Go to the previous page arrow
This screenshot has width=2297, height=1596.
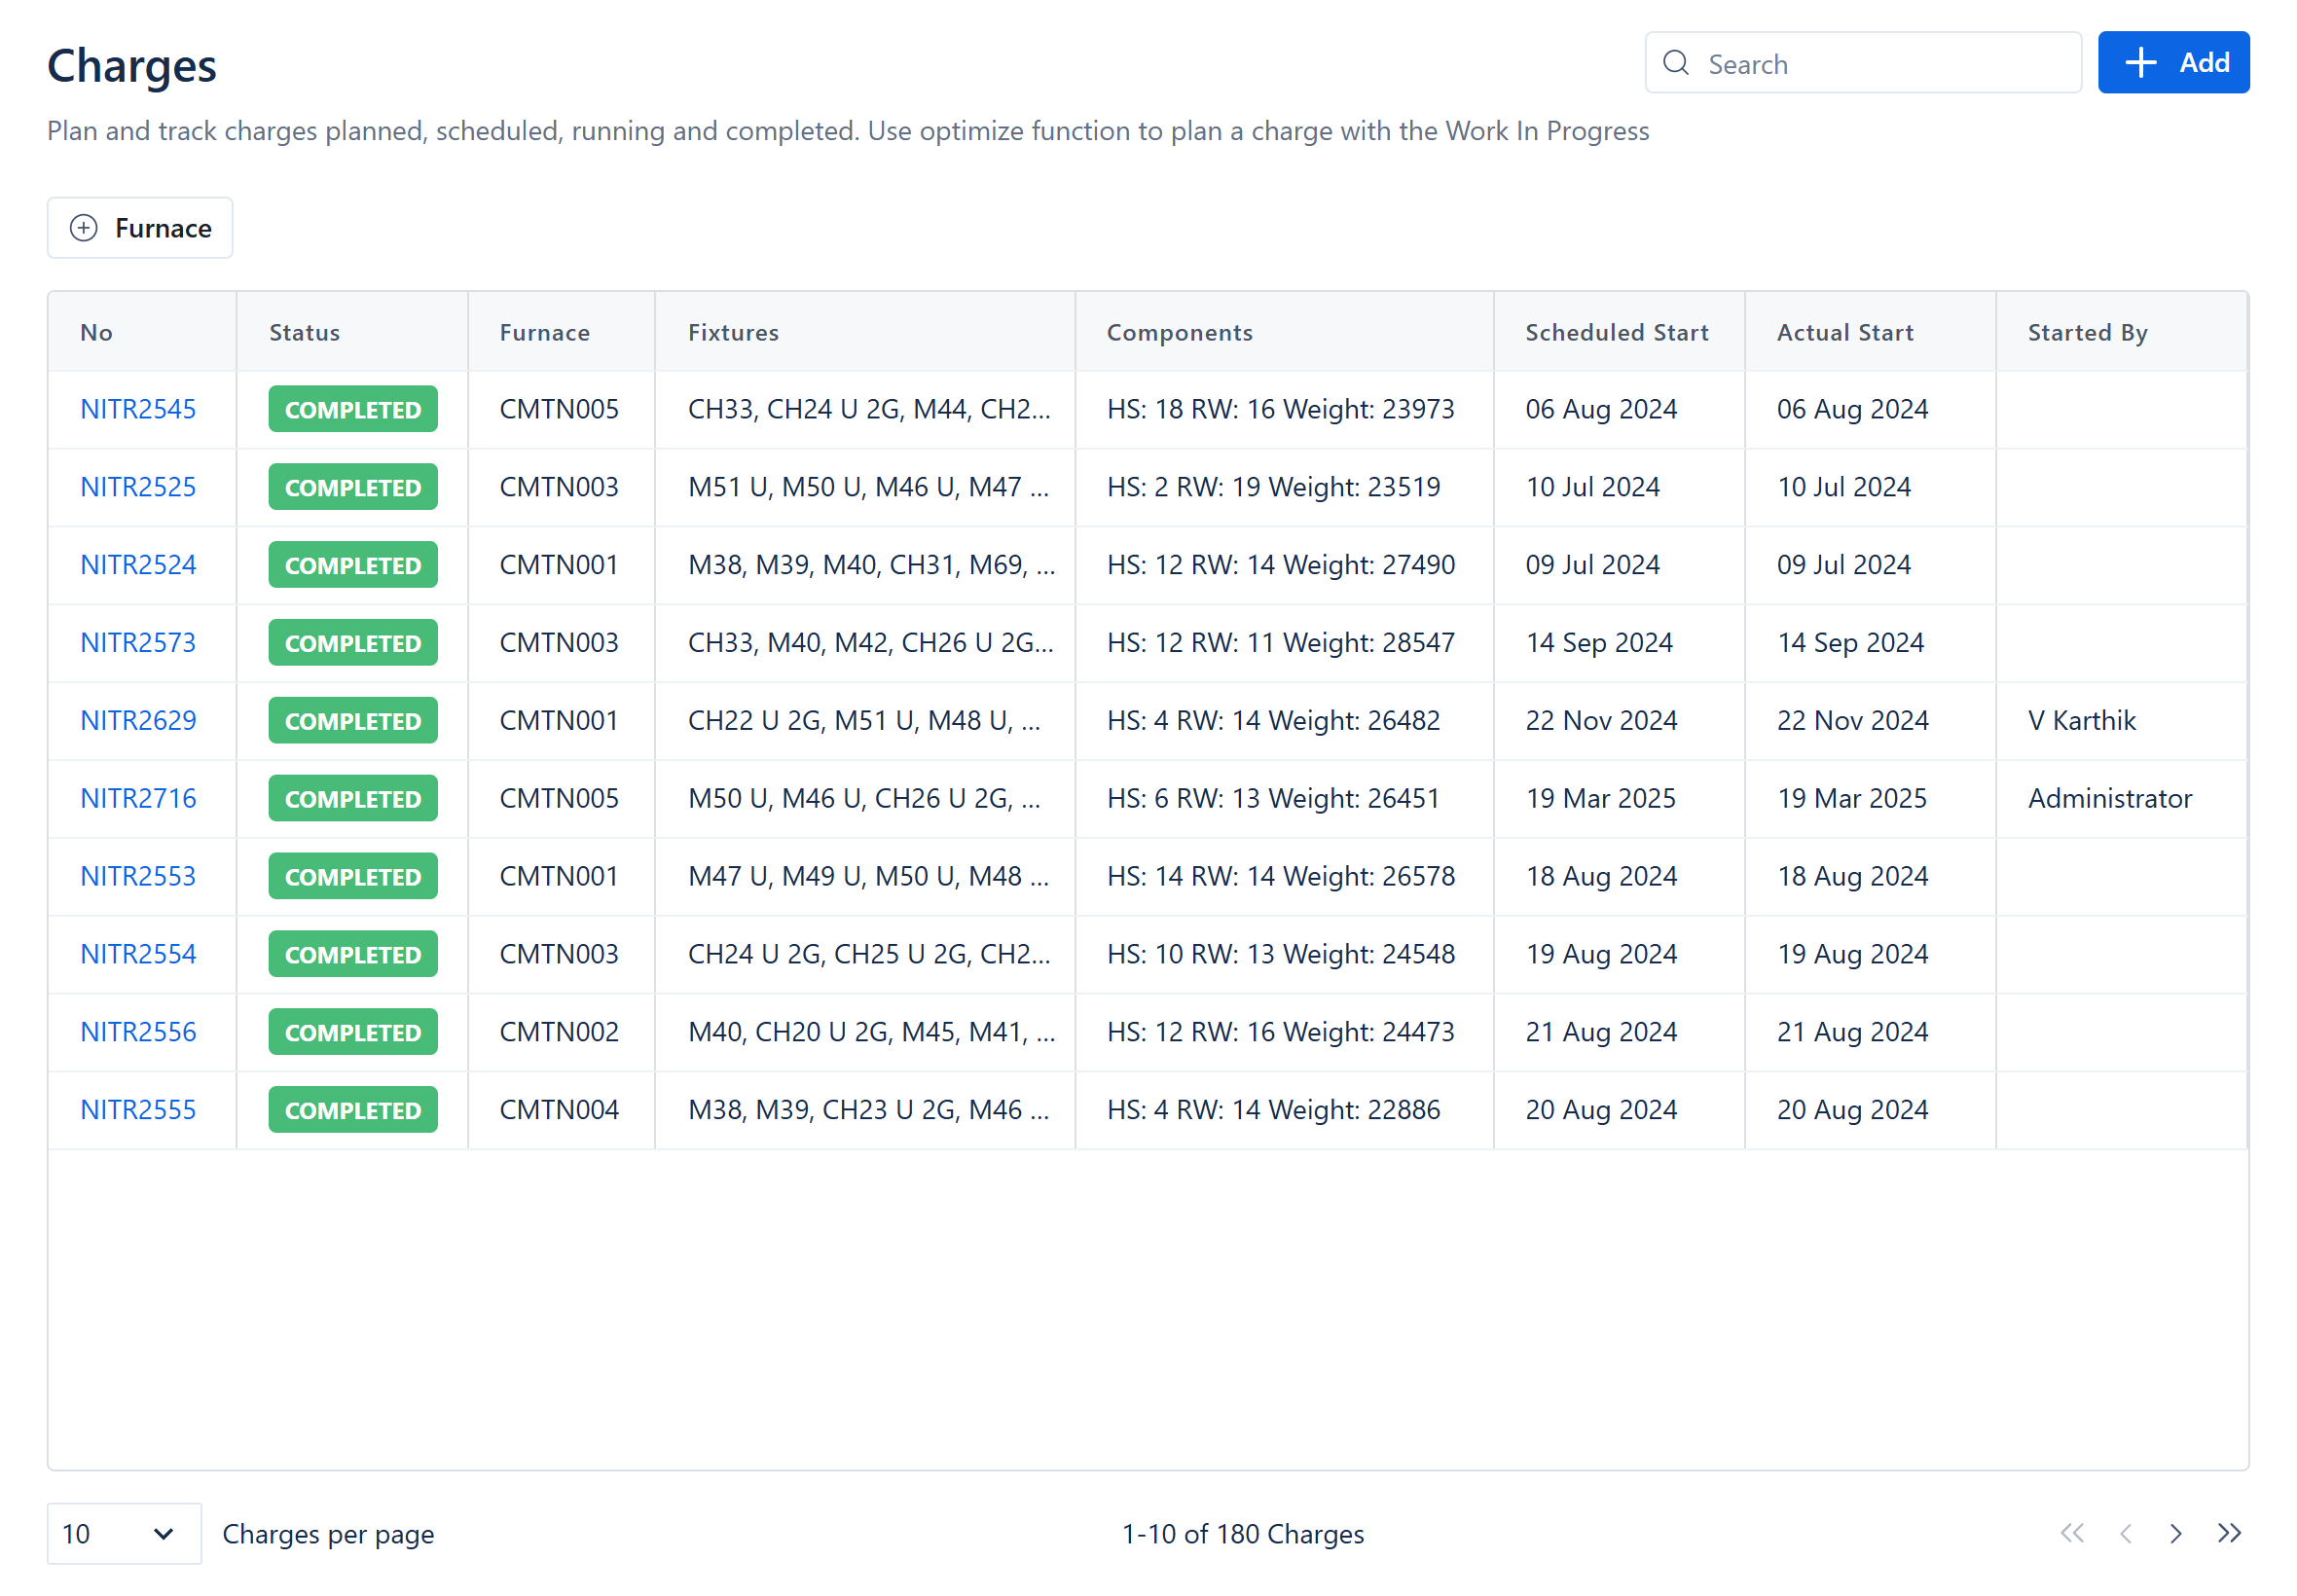coord(2125,1533)
